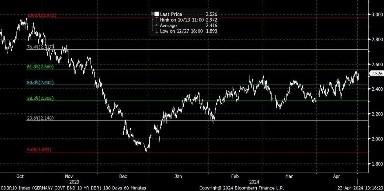Select the Low on 12/27 16:00 entry

coord(181,31)
